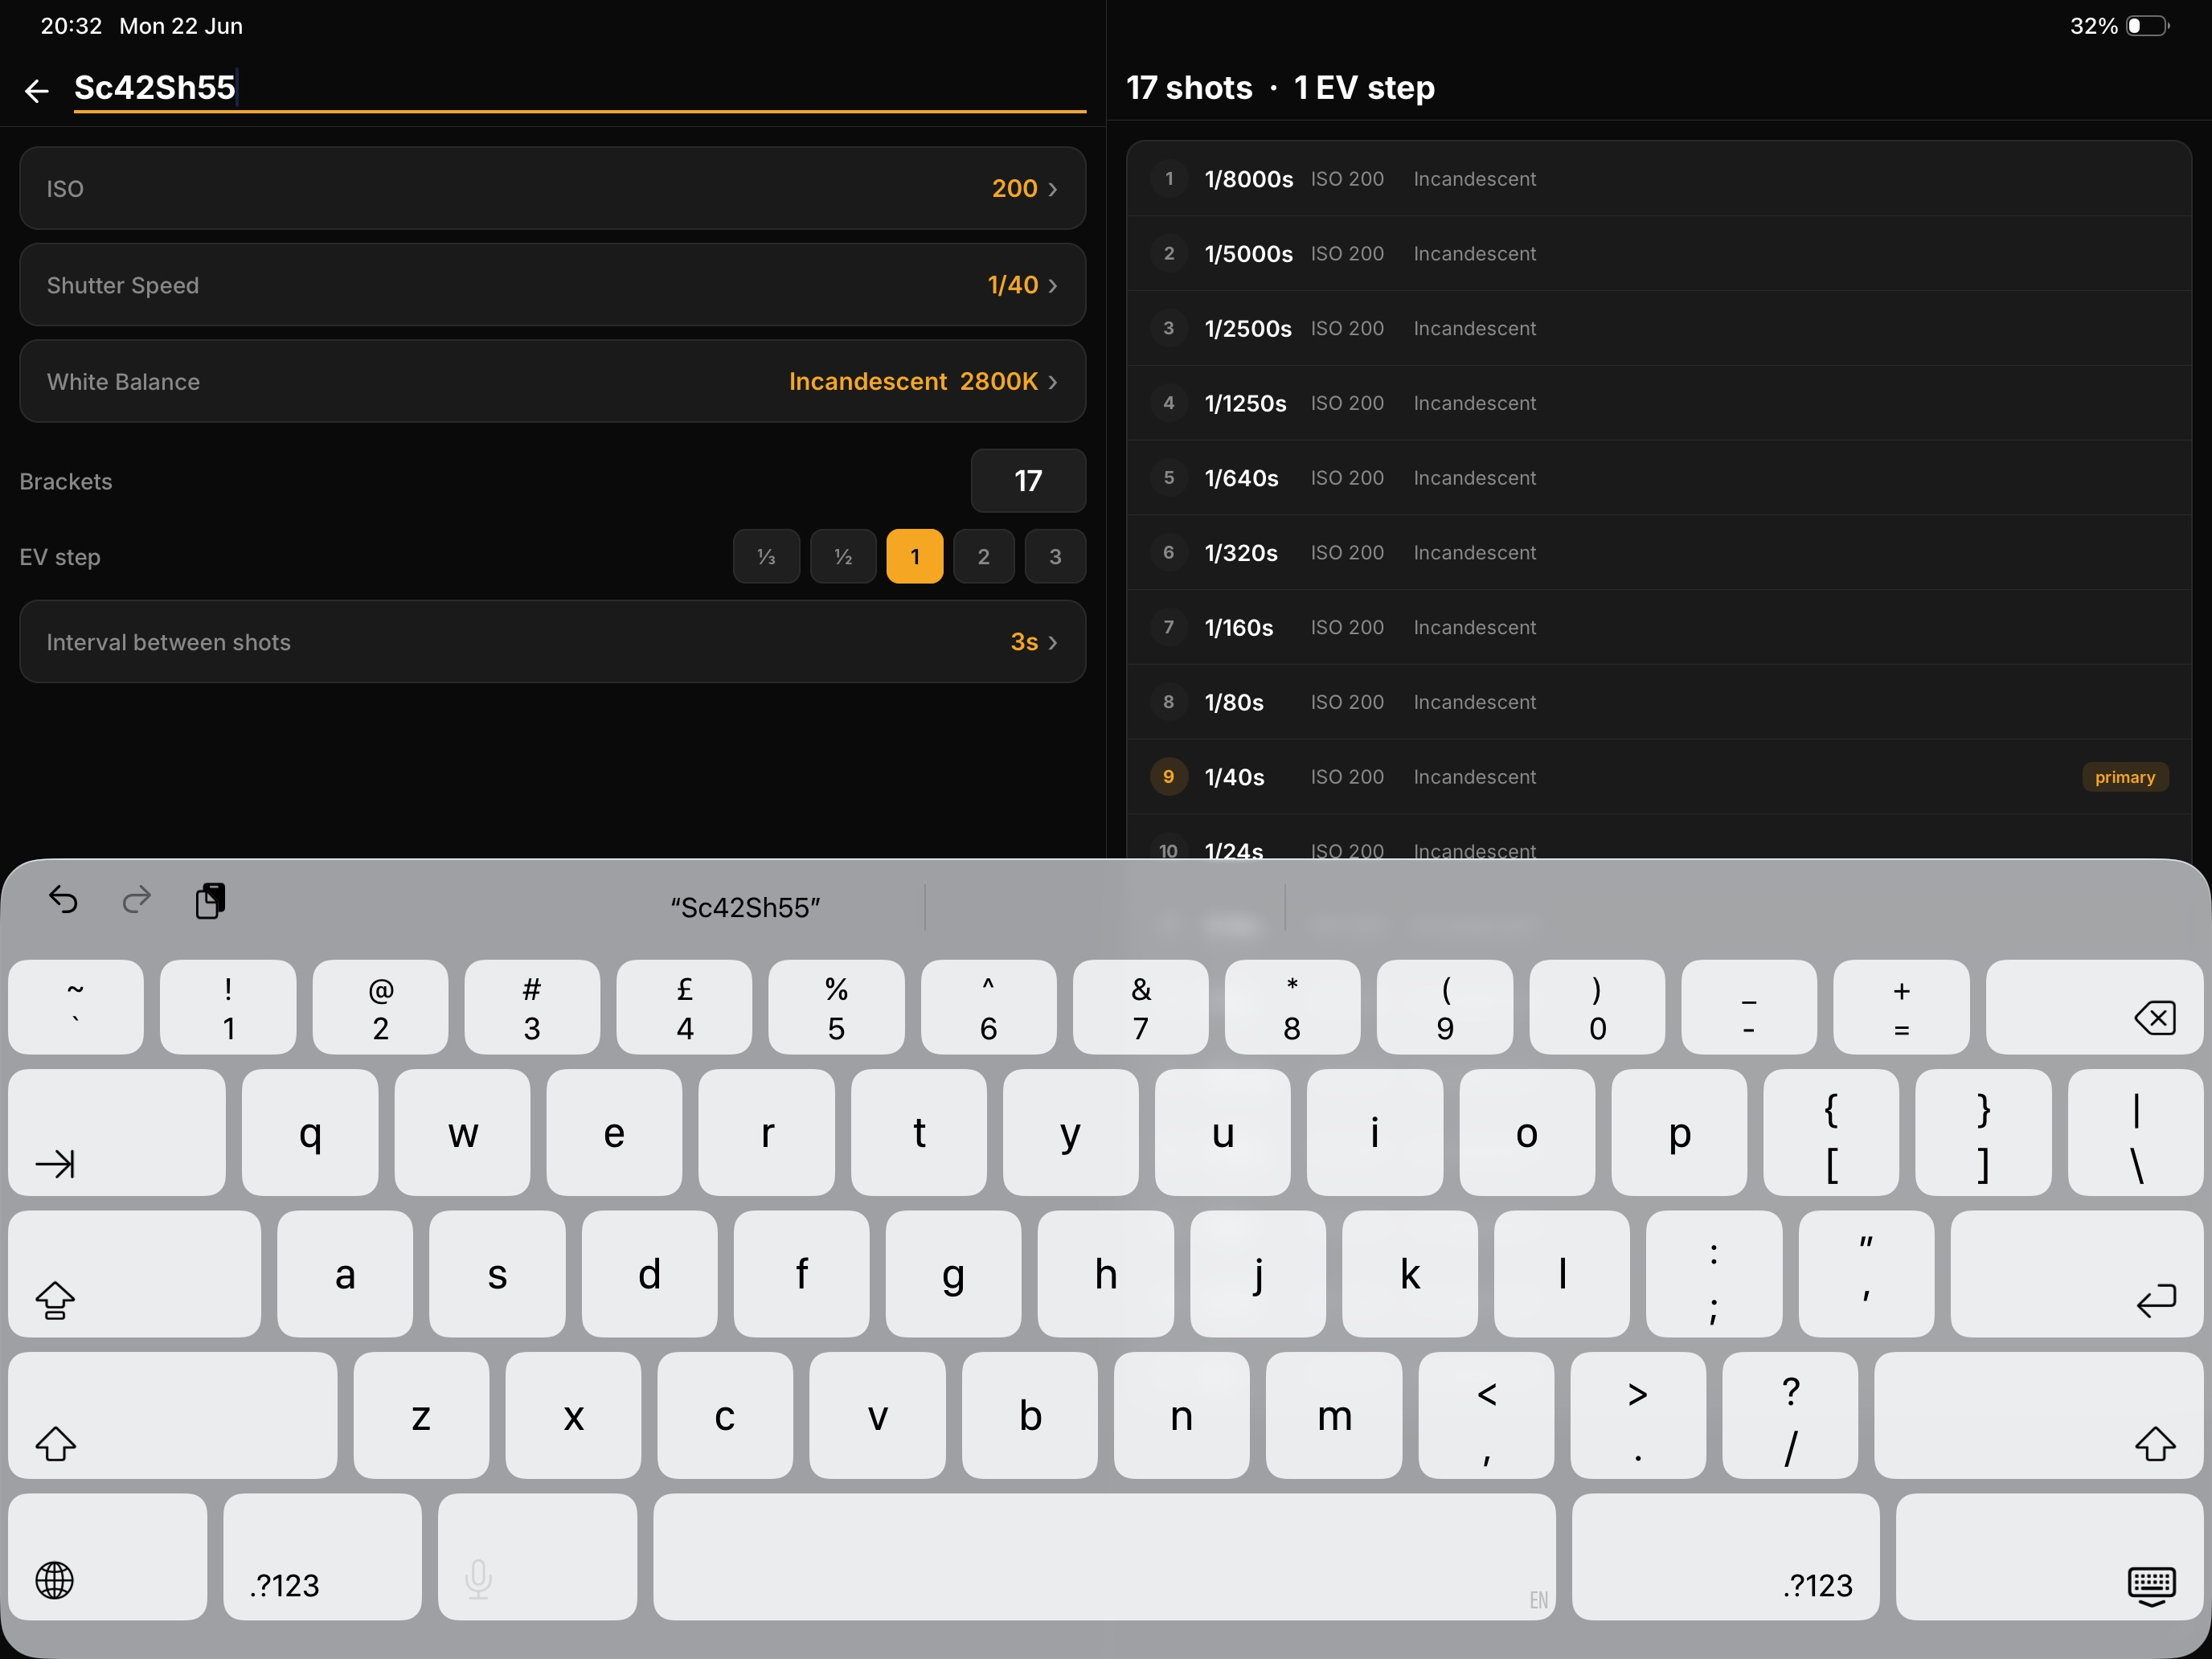Select shot 3 at 1/2500s

[1659, 328]
